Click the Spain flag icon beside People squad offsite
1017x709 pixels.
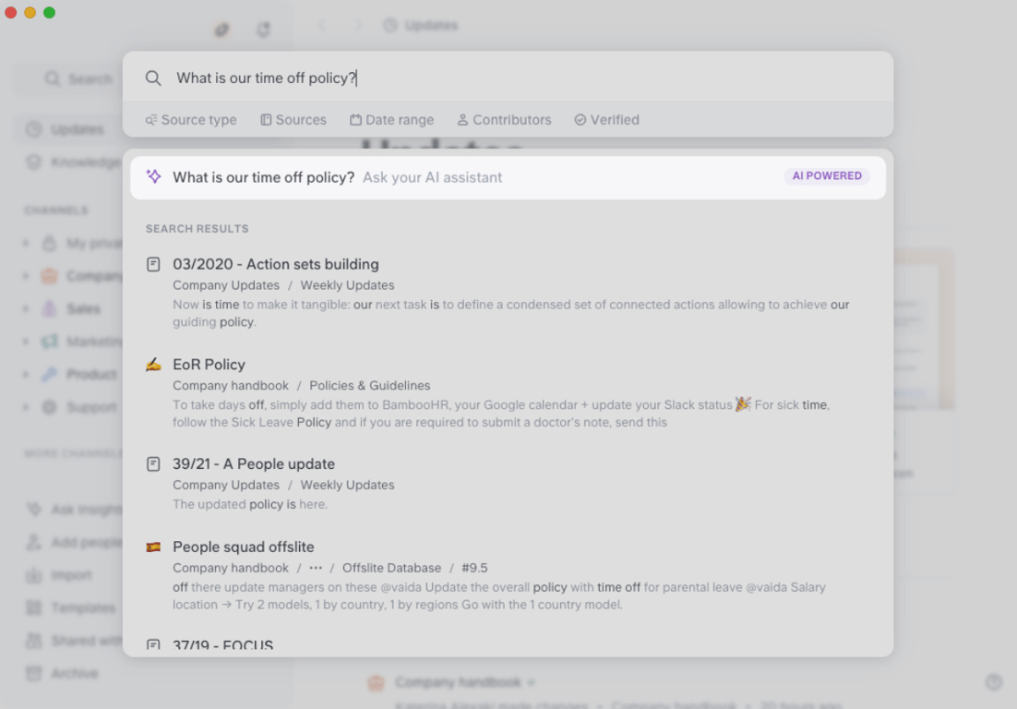click(x=153, y=547)
